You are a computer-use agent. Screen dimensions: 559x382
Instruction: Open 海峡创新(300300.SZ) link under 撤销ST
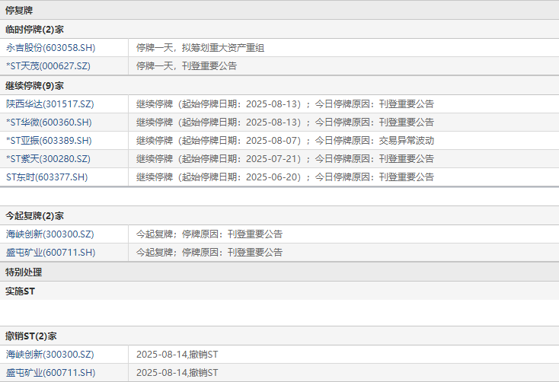pyautogui.click(x=50, y=354)
